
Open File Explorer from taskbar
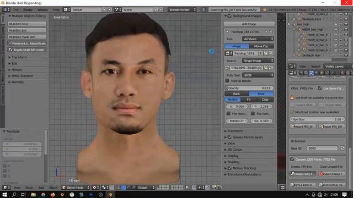click(x=33, y=194)
